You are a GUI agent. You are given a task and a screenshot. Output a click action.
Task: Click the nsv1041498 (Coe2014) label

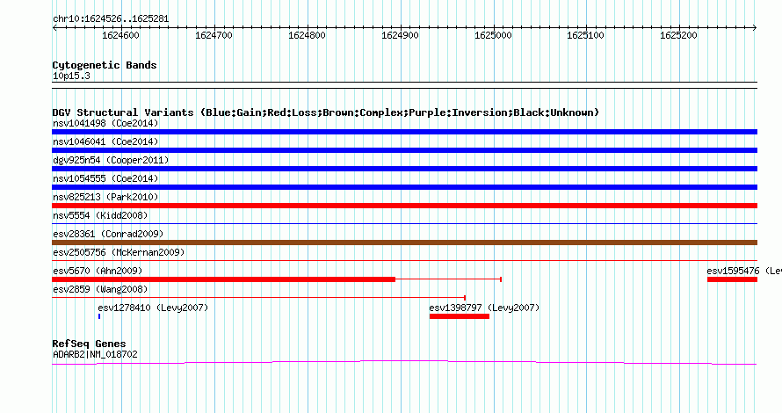point(105,123)
